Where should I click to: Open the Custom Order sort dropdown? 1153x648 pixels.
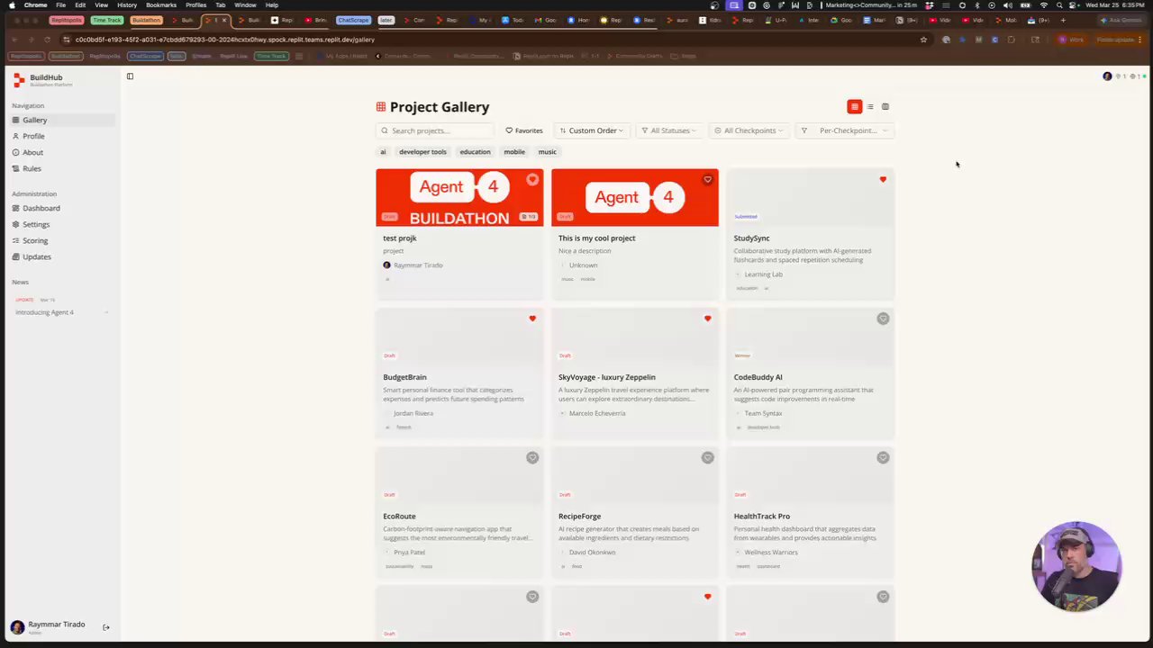point(591,130)
